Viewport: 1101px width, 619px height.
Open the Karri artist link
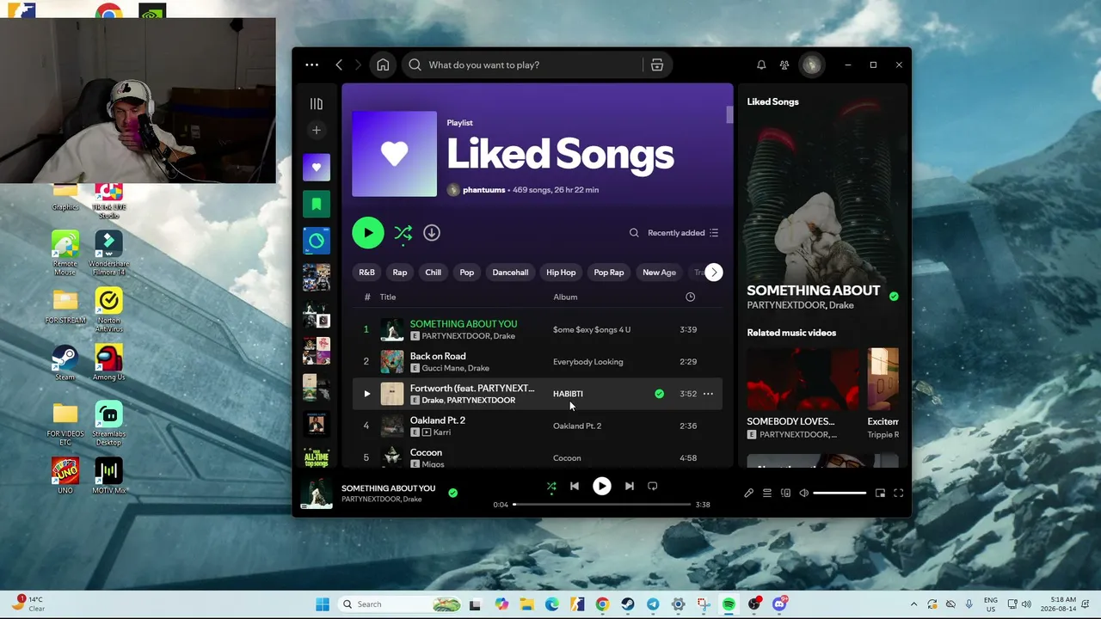tap(442, 432)
